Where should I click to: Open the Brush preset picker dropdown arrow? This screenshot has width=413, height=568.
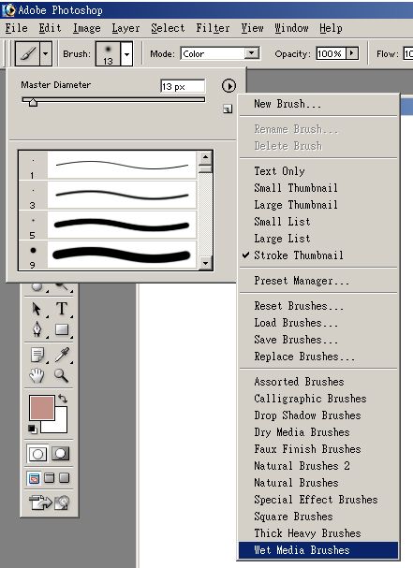click(127, 54)
